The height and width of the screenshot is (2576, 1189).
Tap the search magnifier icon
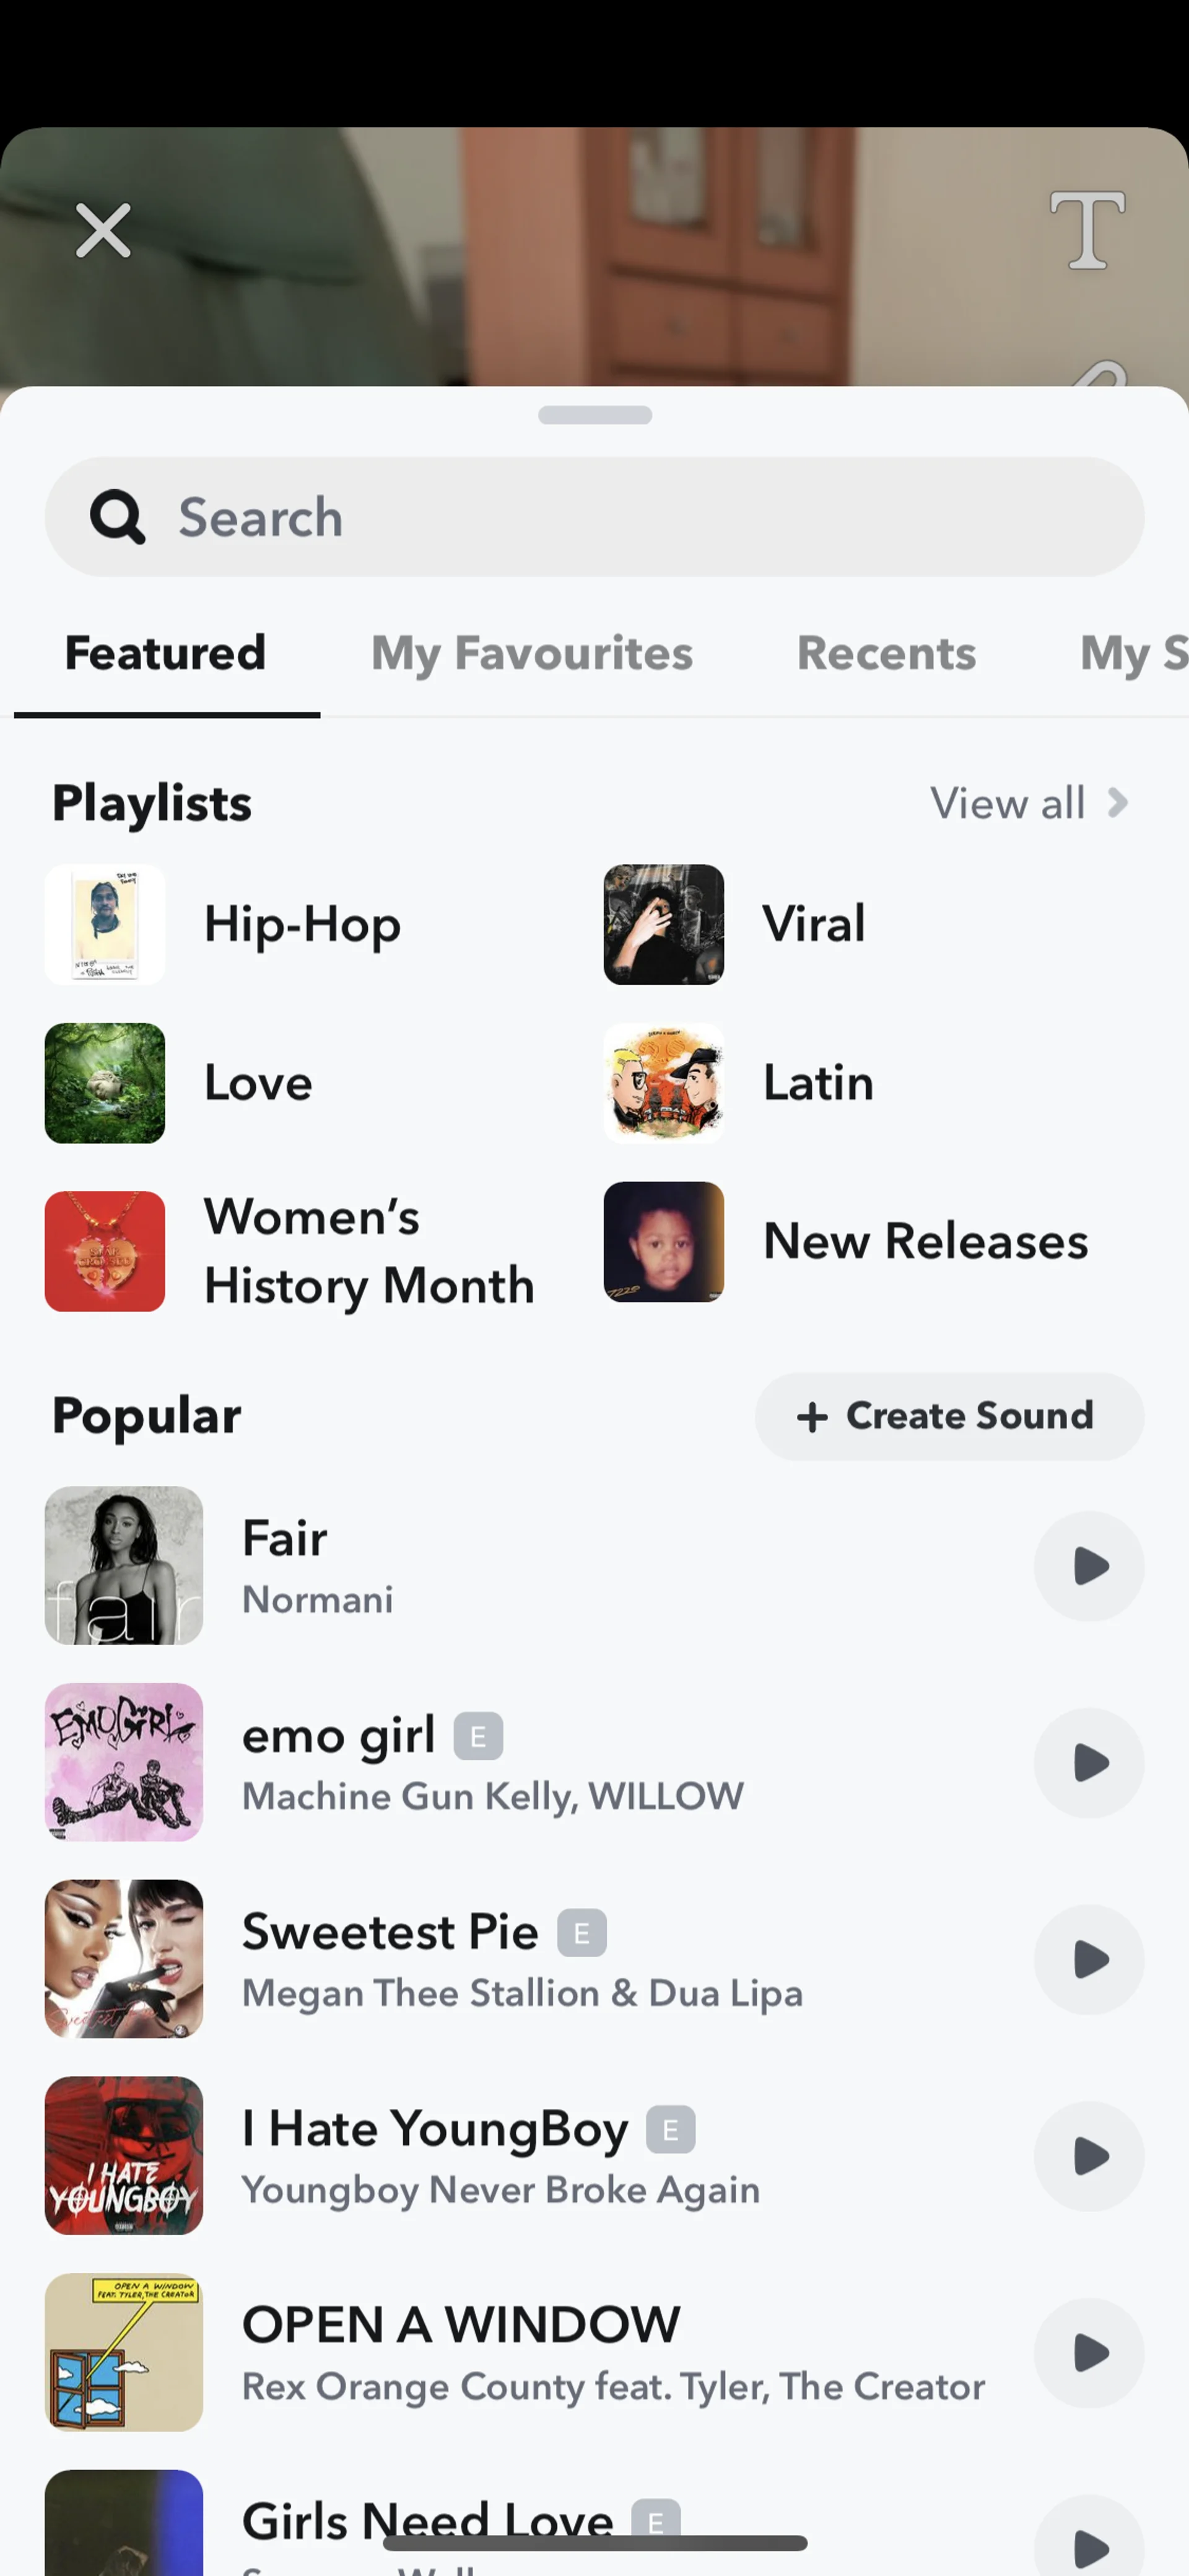[117, 517]
